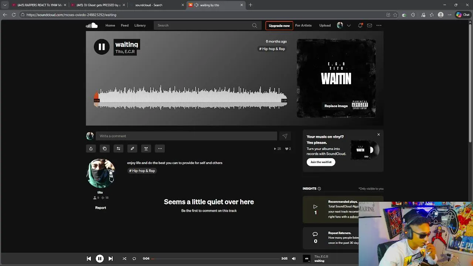Open the tito profile picture

click(100, 173)
